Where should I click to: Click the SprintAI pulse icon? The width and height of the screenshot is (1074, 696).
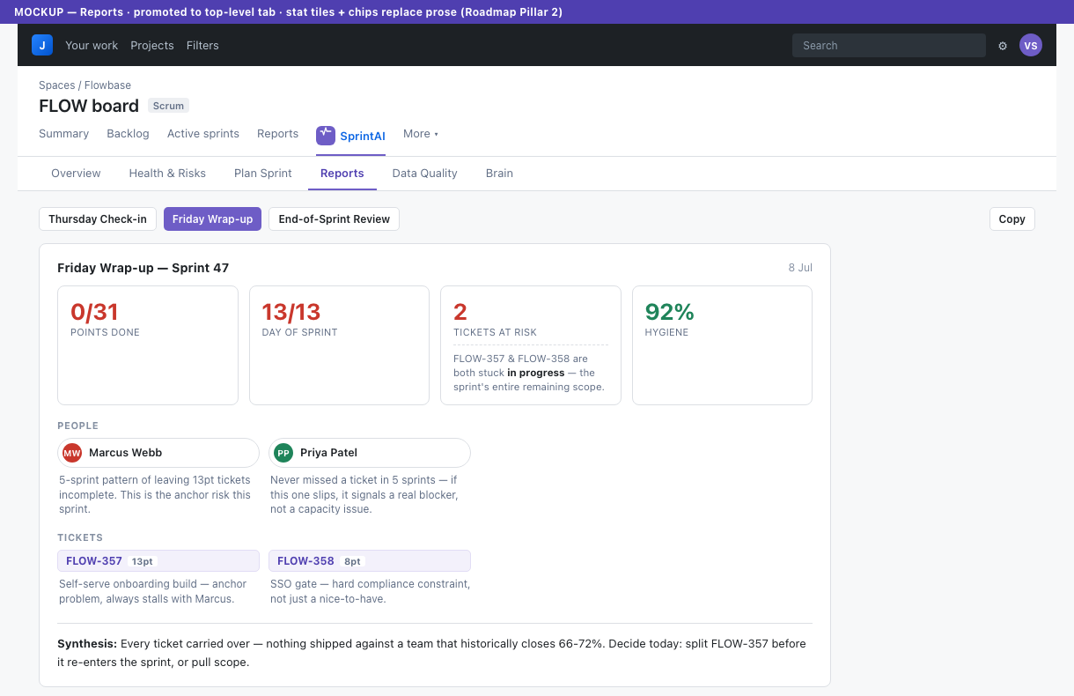click(326, 135)
